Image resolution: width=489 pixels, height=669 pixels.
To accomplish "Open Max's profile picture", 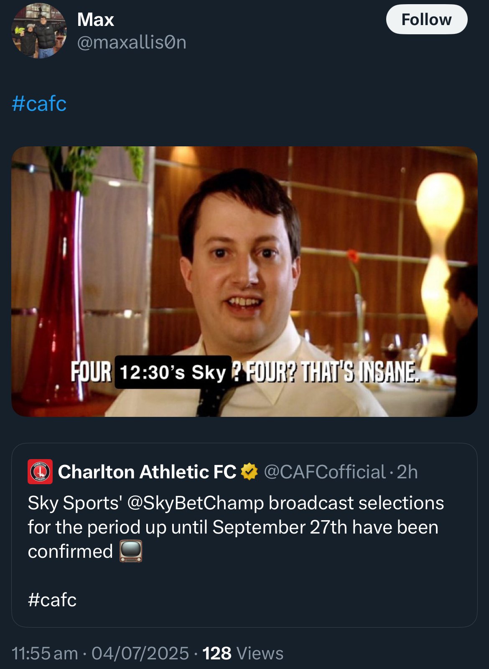I will [39, 31].
